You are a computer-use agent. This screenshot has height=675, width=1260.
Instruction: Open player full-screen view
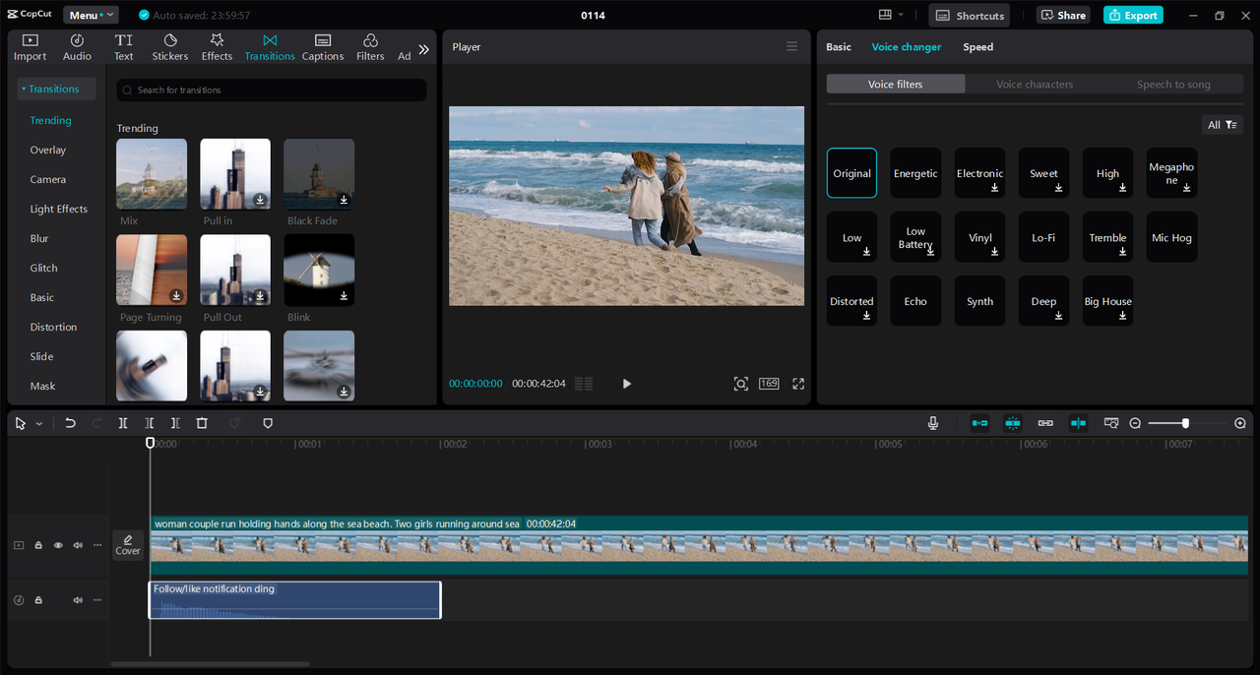tap(798, 384)
